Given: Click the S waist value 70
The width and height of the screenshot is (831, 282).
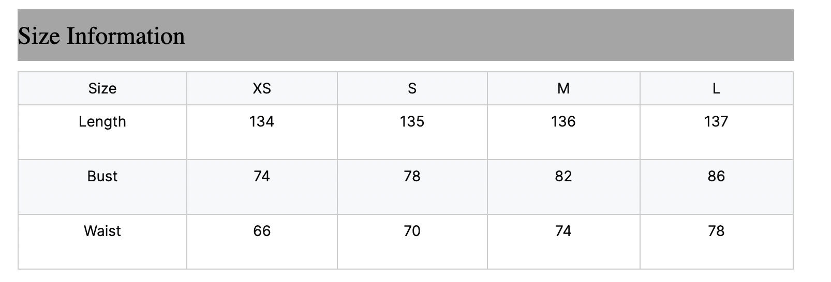Looking at the screenshot, I should [x=412, y=231].
